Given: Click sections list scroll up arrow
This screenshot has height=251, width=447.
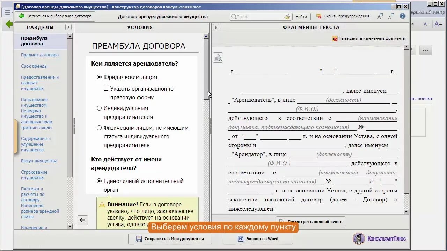Looking at the screenshot, I should point(70,36).
